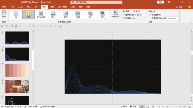193x108 pixels.
Task: Save the presentation via quick access toolbar
Action: click(2, 26)
